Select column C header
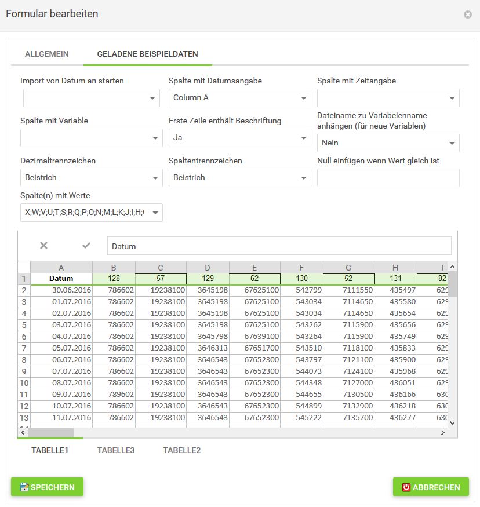 pos(161,267)
